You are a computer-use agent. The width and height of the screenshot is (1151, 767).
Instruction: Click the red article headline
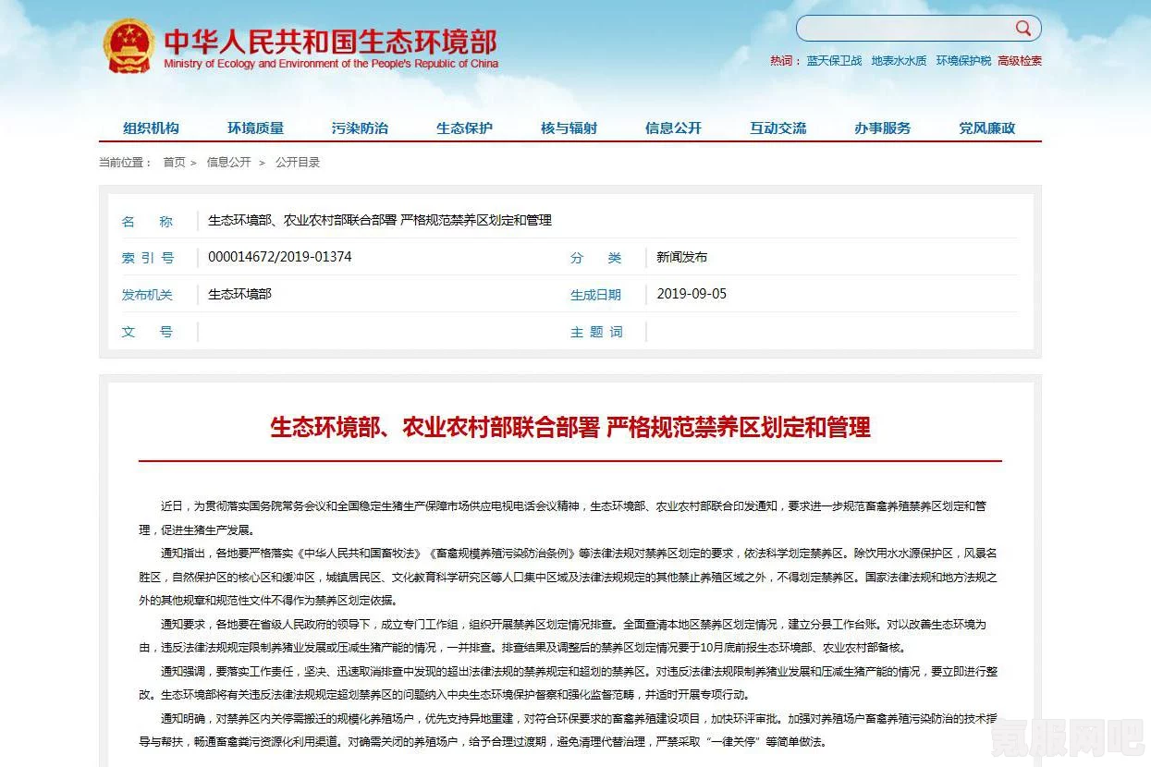[x=570, y=427]
